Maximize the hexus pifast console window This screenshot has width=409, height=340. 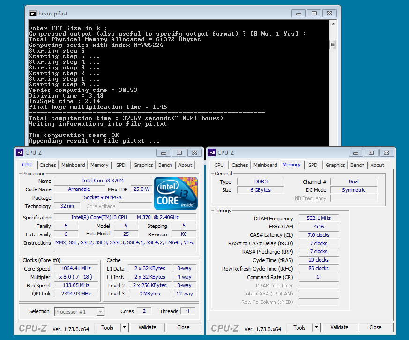point(314,13)
